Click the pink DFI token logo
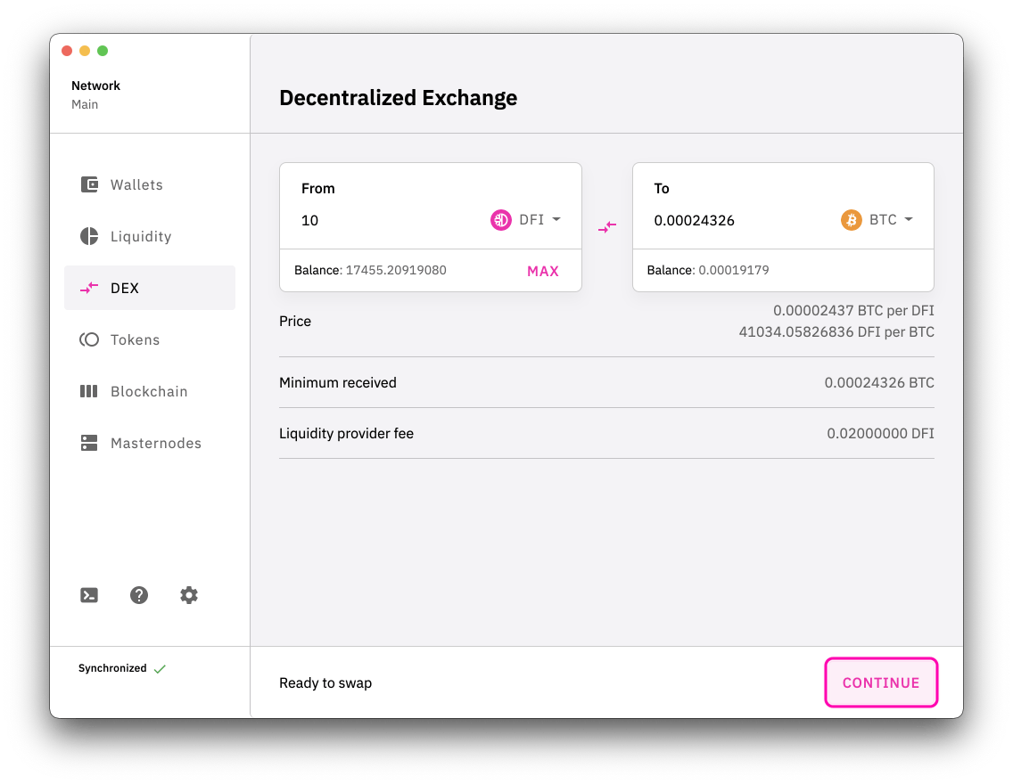The image size is (1013, 784). point(501,220)
